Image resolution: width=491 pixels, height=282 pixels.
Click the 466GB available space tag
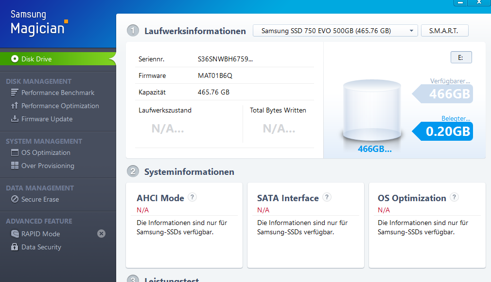click(x=442, y=94)
